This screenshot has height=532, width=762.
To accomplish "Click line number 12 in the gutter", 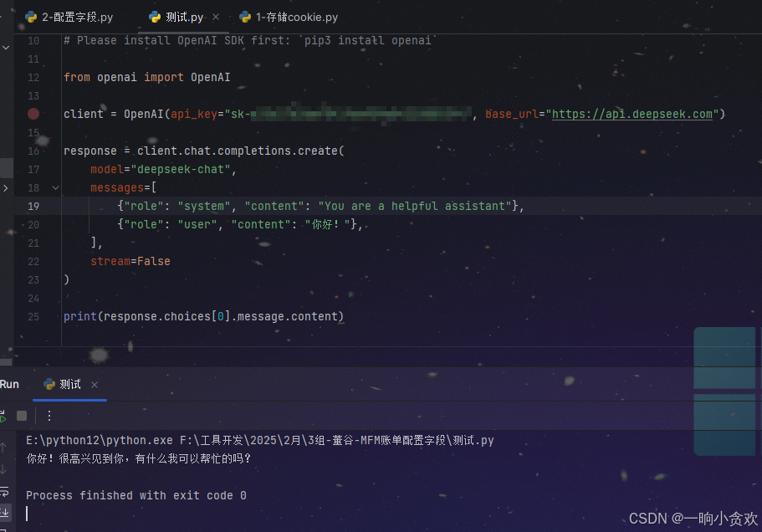I will [33, 77].
